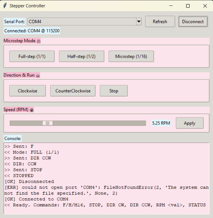Select Microstep (1/16) mode
Image resolution: width=213 pixels, height=218 pixels.
click(131, 56)
